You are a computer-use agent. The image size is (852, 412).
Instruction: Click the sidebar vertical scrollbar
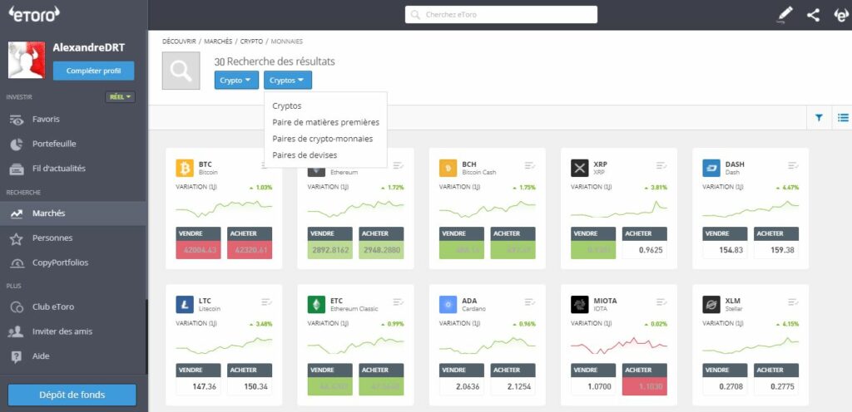point(146,336)
